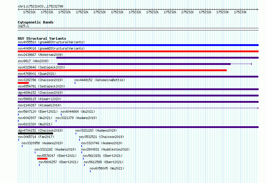Open variant nsv6554781 (Sedlazeck2020)

(x=41, y=86)
